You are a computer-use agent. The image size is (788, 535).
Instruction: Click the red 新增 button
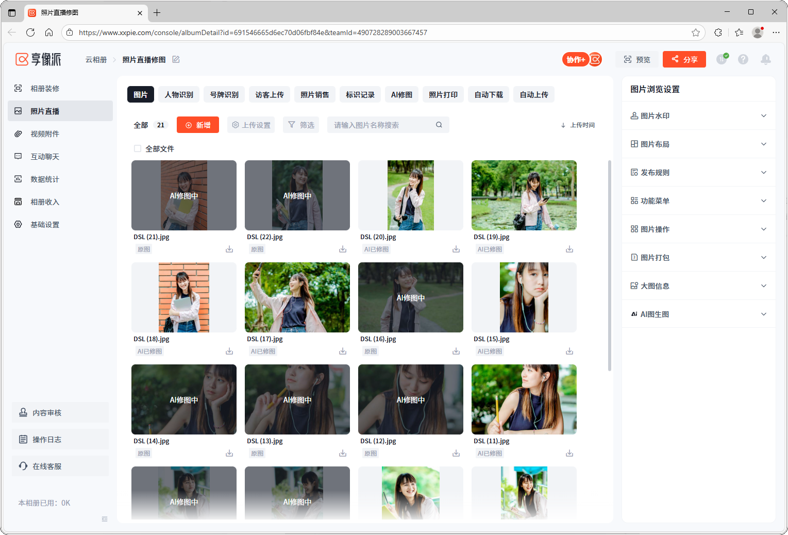pos(198,125)
